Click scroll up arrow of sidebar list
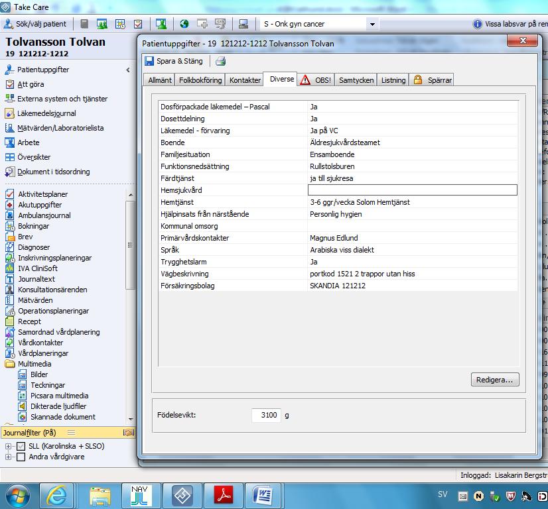 [x=130, y=195]
